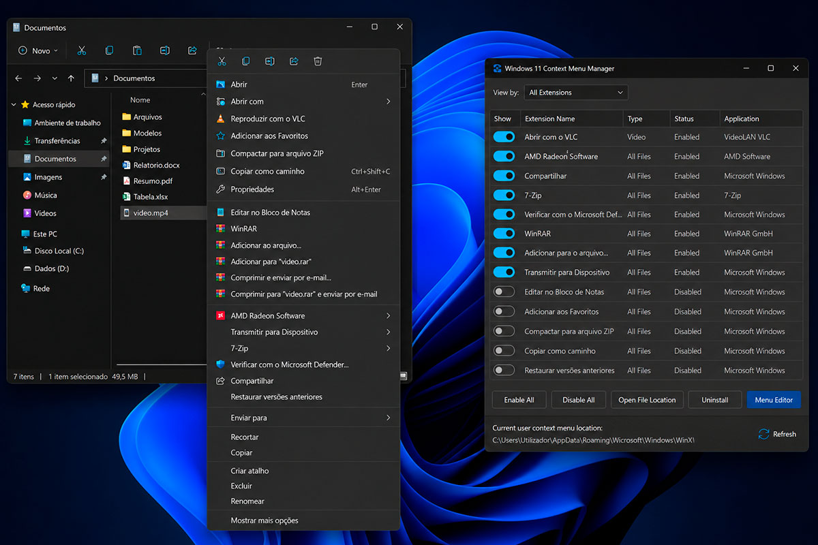Click the VLC cone icon in context menu
The image size is (818, 545).
click(x=220, y=119)
